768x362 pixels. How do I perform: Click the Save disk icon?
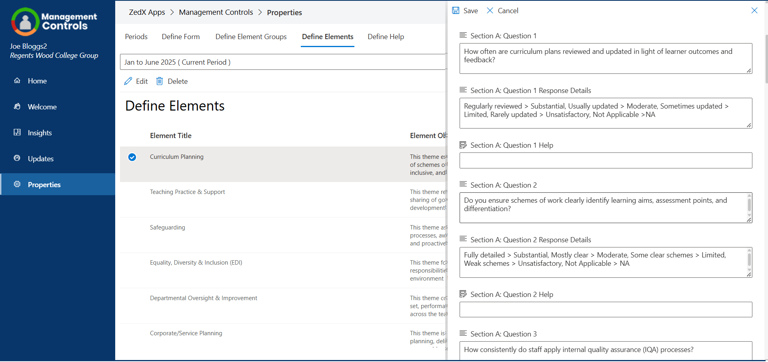click(x=456, y=11)
